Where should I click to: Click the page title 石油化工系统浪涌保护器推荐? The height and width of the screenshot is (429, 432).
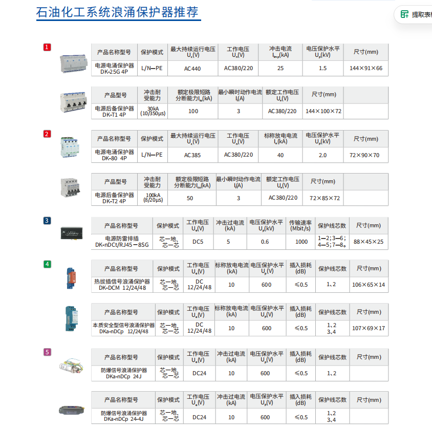[117, 12]
